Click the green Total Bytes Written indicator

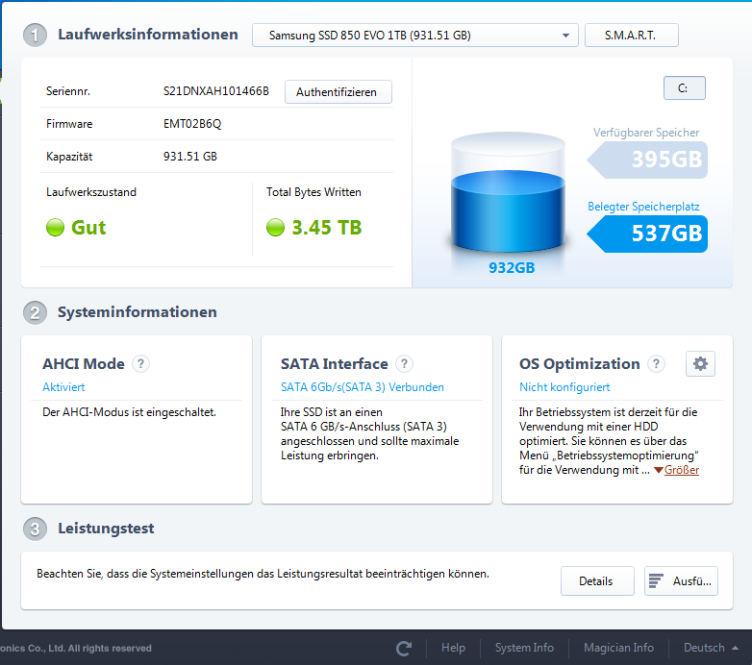pos(275,227)
